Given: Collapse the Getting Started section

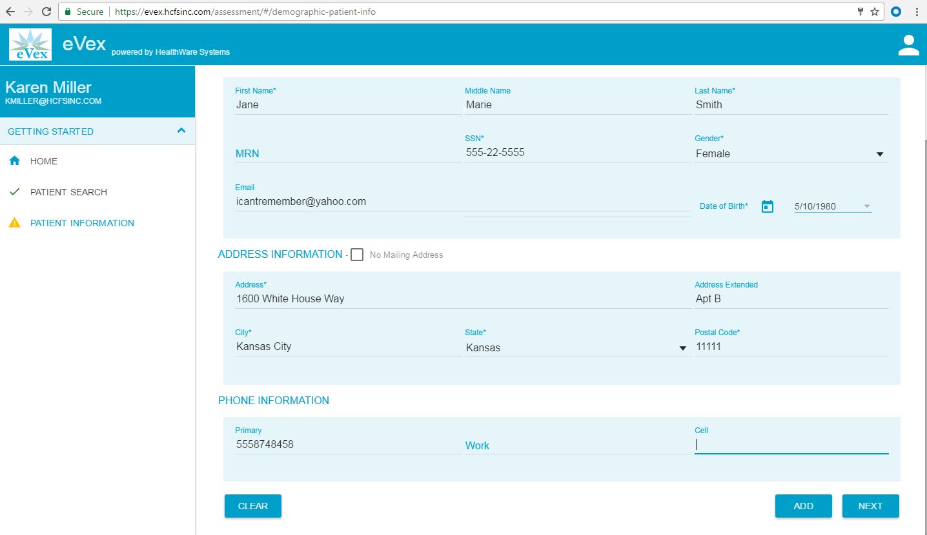Looking at the screenshot, I should click(x=181, y=131).
